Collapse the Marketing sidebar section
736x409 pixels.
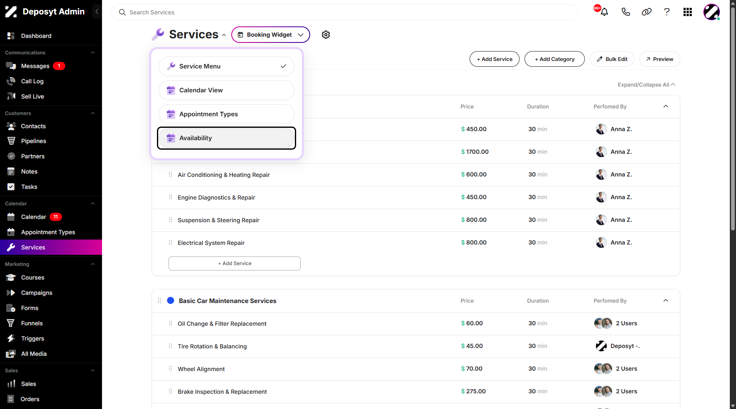[93, 264]
